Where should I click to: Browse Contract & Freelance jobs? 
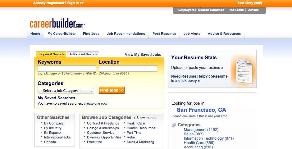click(x=103, y=123)
